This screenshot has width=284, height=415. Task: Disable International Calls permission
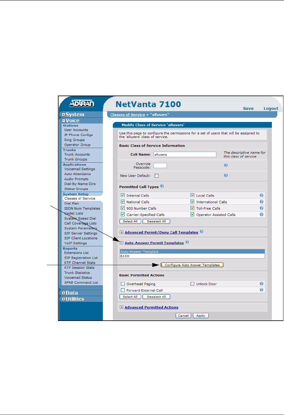(x=192, y=202)
